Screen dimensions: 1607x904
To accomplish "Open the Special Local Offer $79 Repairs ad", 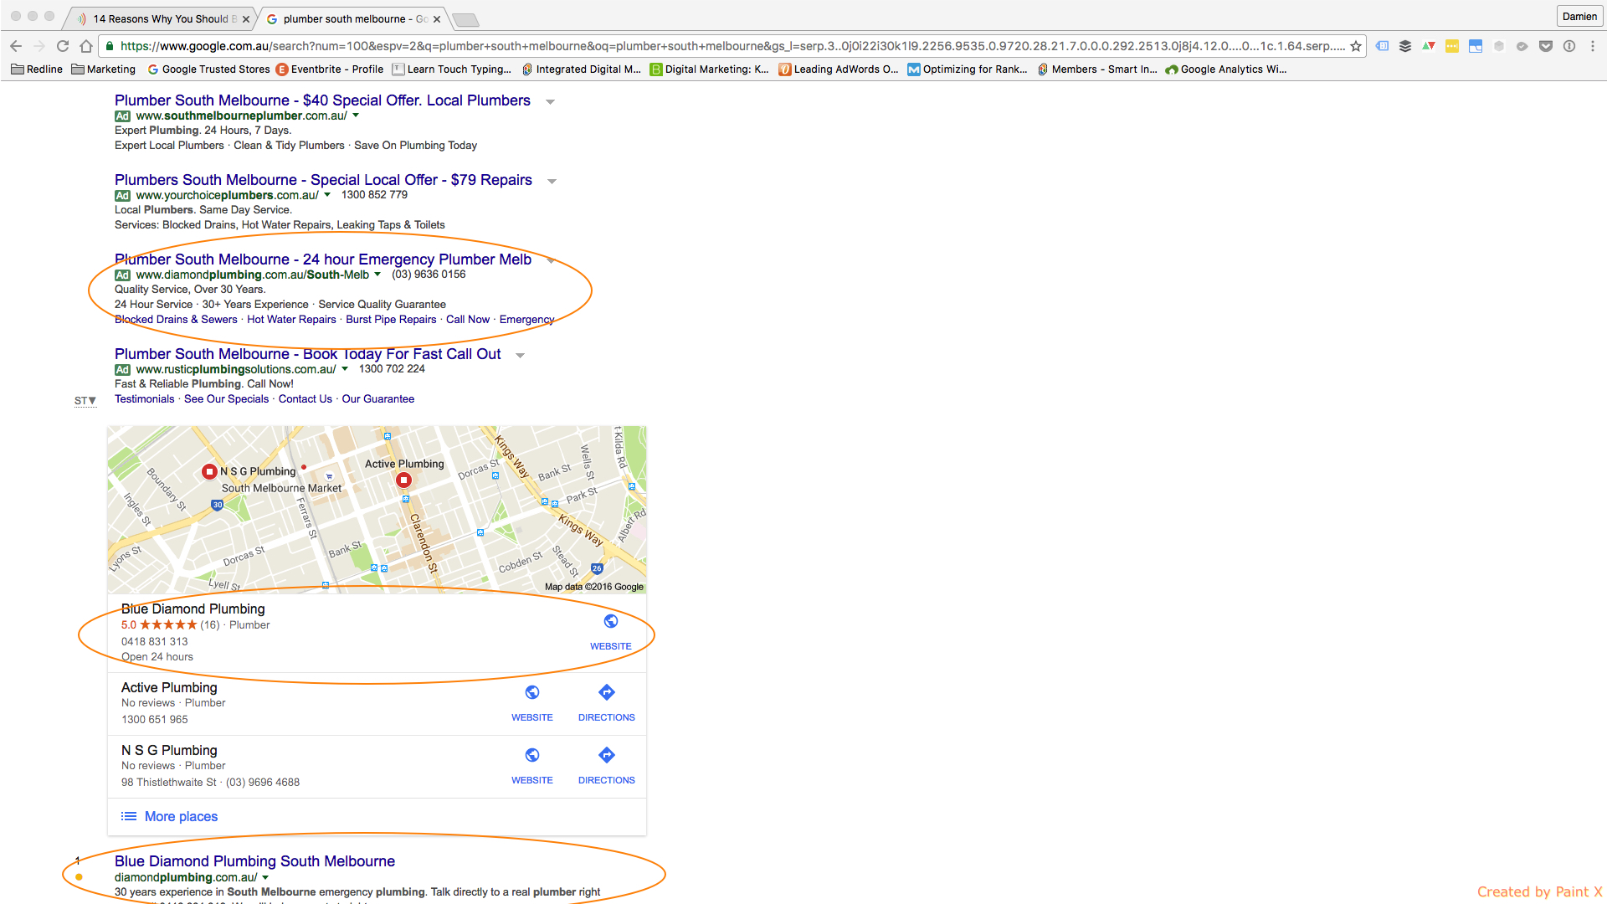I will (323, 180).
